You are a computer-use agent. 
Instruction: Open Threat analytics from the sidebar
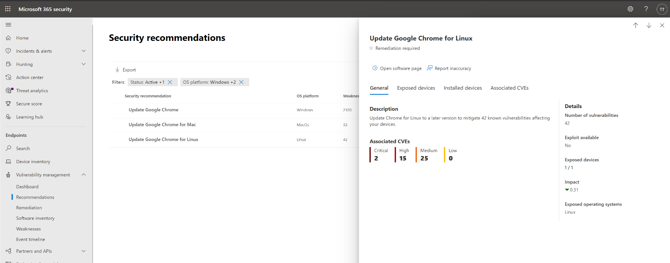coord(32,91)
